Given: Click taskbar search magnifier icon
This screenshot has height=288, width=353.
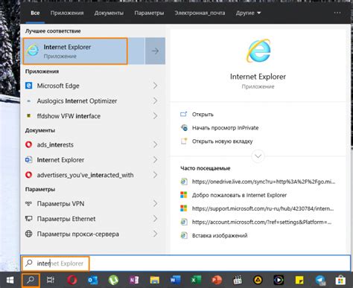Looking at the screenshot, I should (x=31, y=281).
